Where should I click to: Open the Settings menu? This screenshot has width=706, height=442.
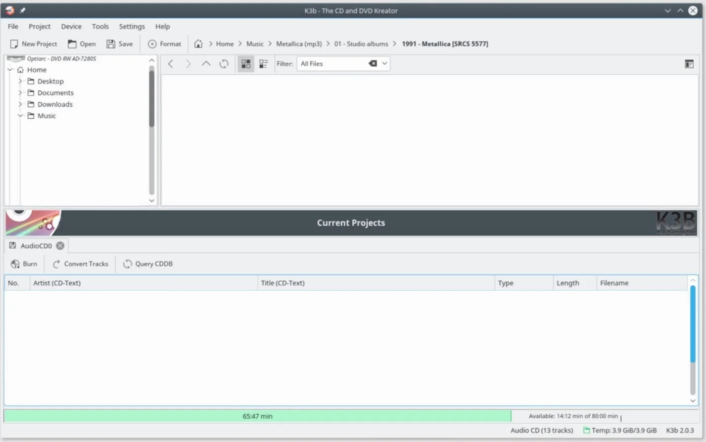[132, 26]
